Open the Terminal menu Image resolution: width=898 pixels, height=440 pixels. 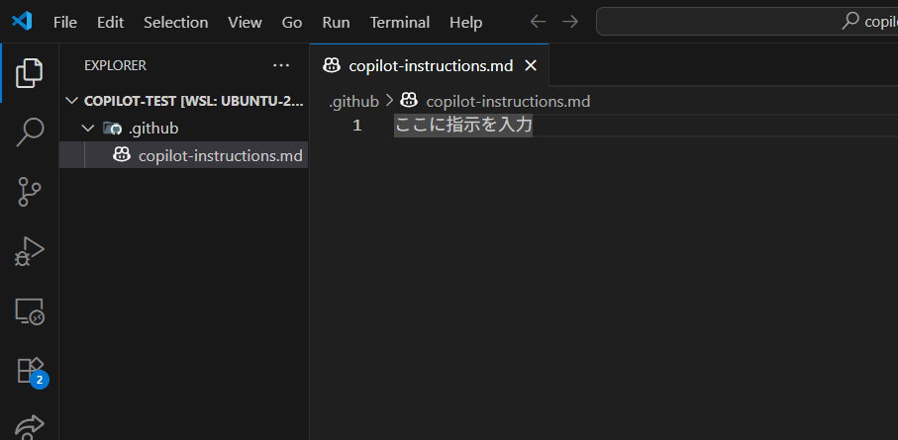coord(400,23)
